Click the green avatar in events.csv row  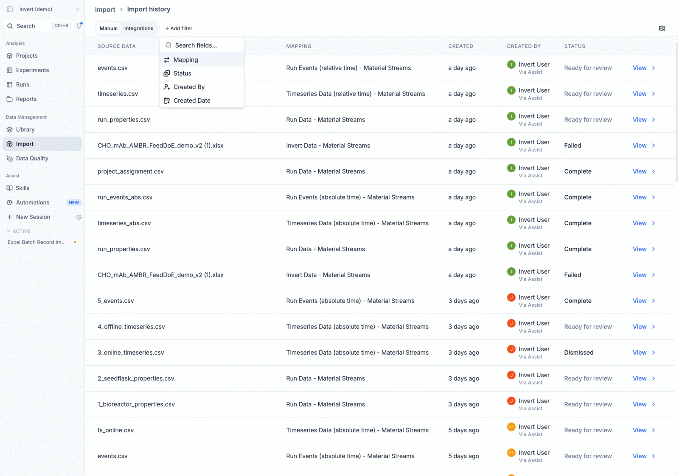click(x=511, y=64)
